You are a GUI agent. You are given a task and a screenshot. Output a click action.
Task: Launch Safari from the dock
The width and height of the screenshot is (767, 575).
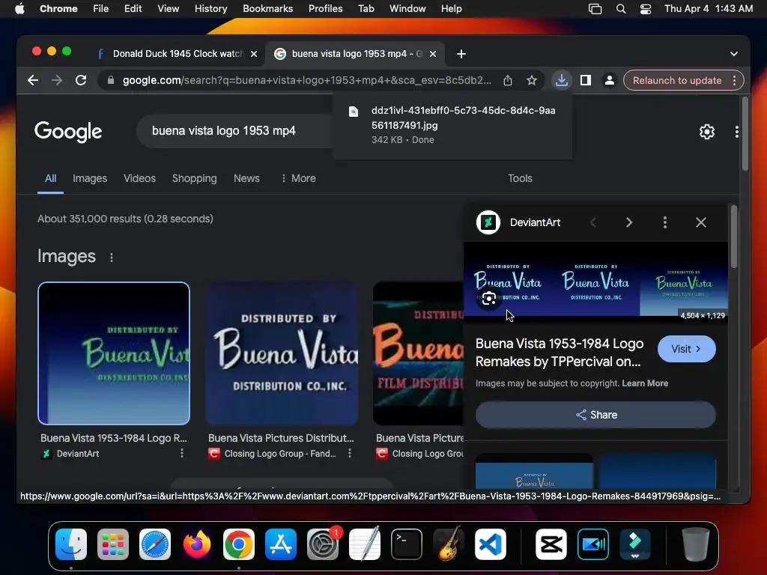point(155,544)
